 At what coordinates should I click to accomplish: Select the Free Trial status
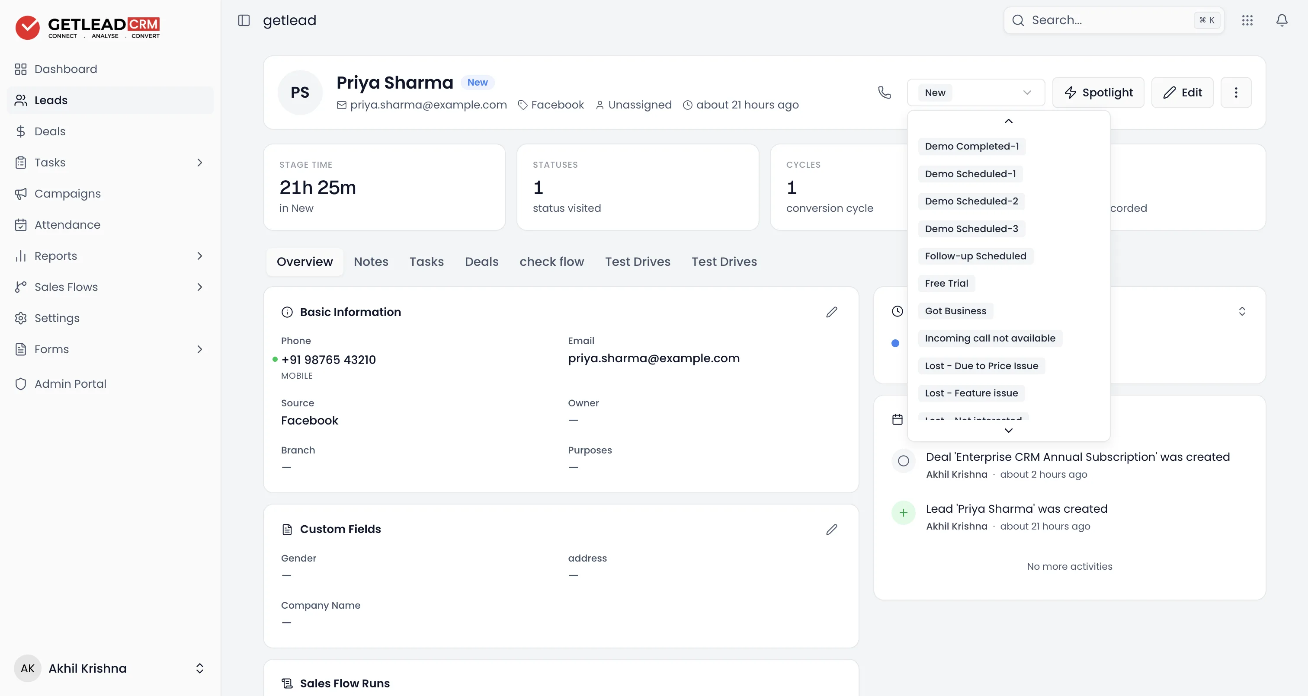click(946, 283)
